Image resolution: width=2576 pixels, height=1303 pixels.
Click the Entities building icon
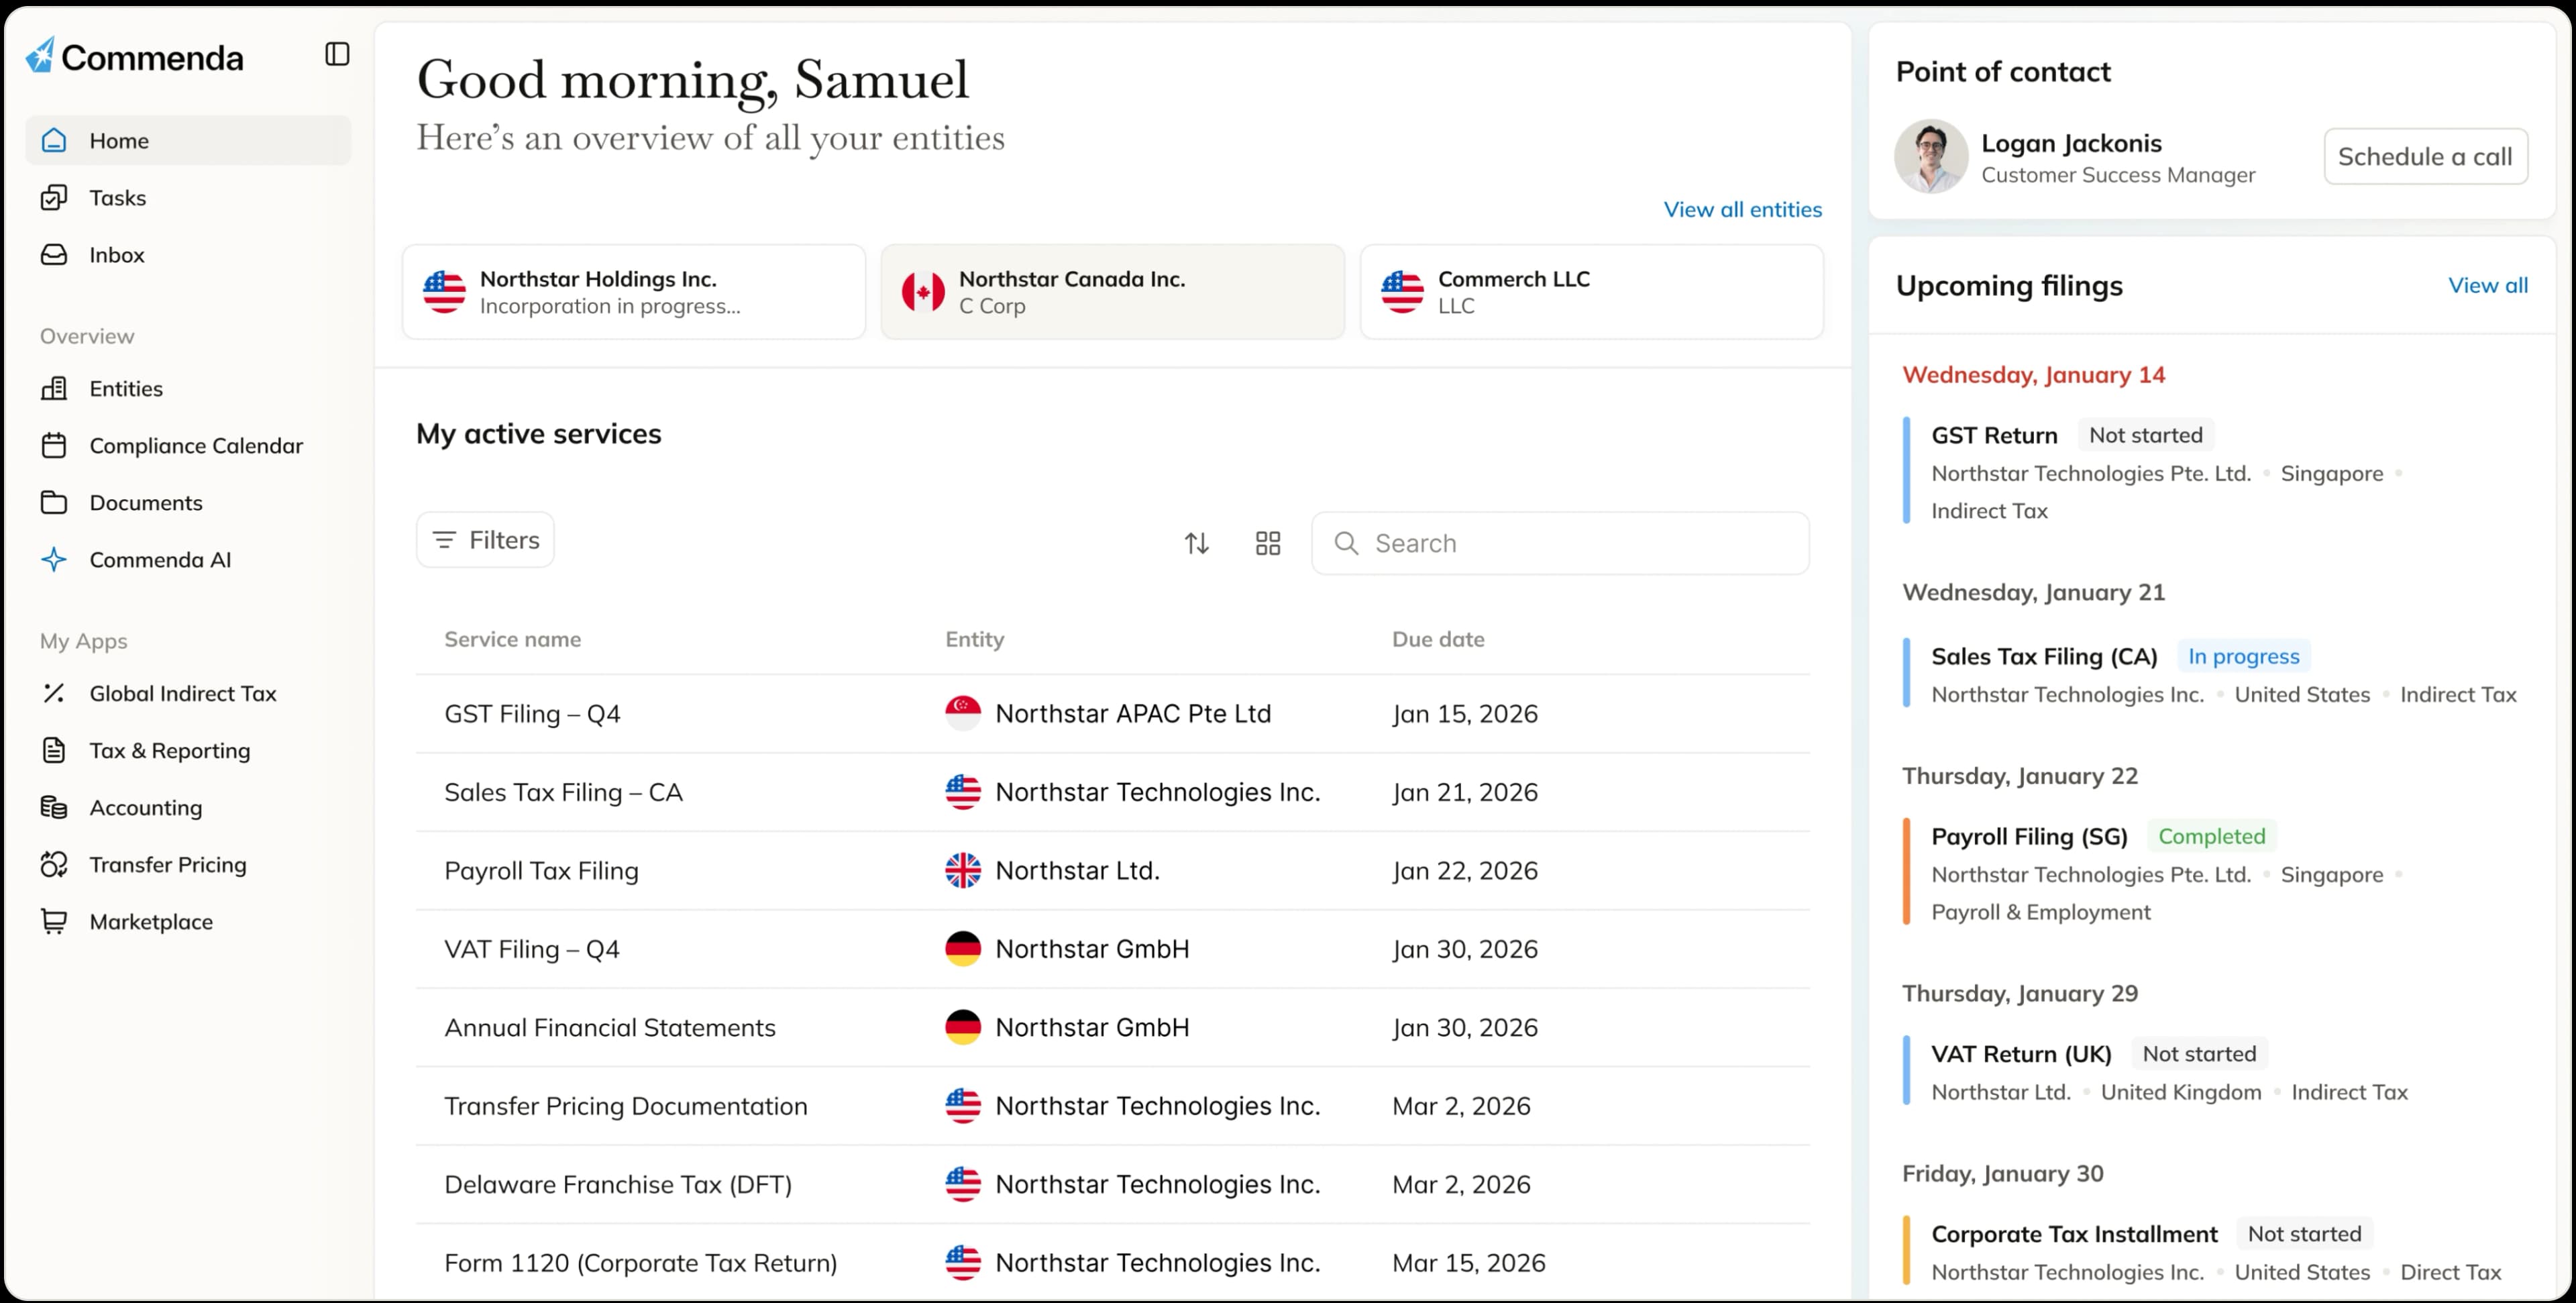coord(54,389)
